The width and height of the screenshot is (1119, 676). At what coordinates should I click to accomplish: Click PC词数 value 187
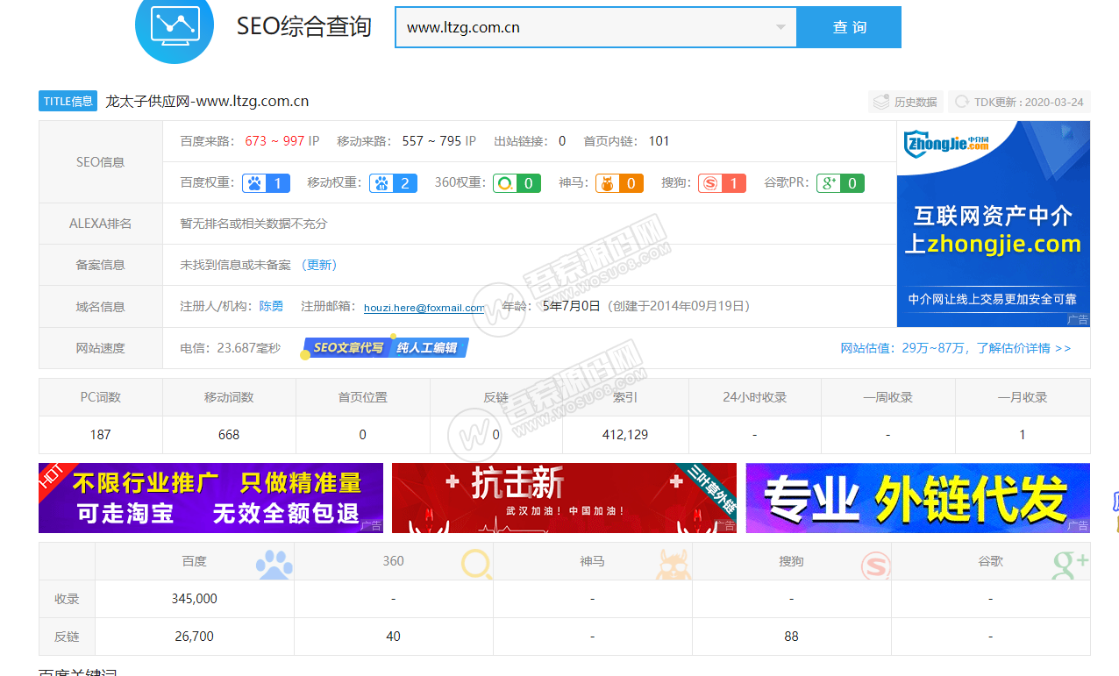click(x=101, y=435)
